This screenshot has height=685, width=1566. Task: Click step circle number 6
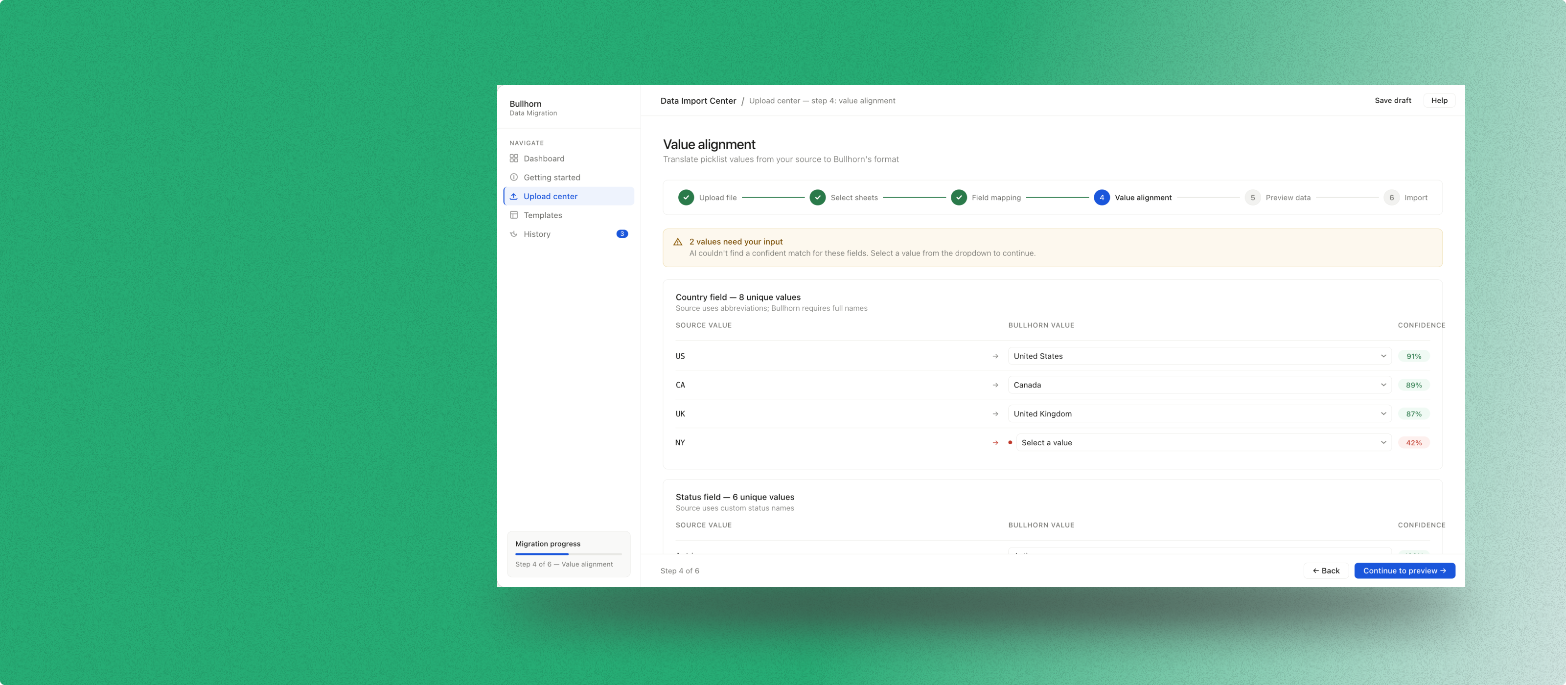click(1391, 198)
